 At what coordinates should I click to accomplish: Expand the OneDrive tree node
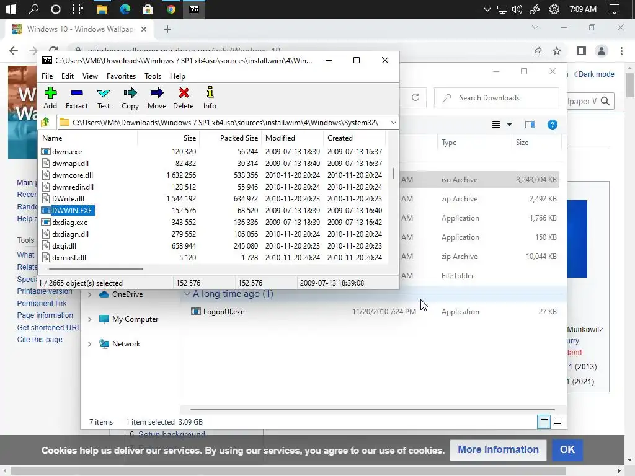pos(89,294)
